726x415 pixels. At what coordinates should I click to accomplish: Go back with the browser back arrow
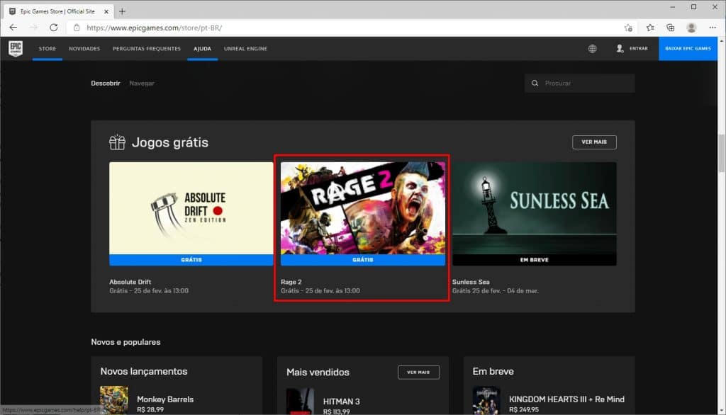[x=13, y=28]
